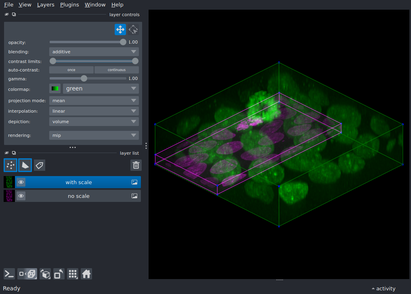Image resolution: width=411 pixels, height=294 pixels.
Task: Select the pan/zoom mode tool
Action: (x=120, y=29)
